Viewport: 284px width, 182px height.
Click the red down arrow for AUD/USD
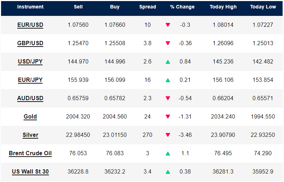tap(168, 98)
